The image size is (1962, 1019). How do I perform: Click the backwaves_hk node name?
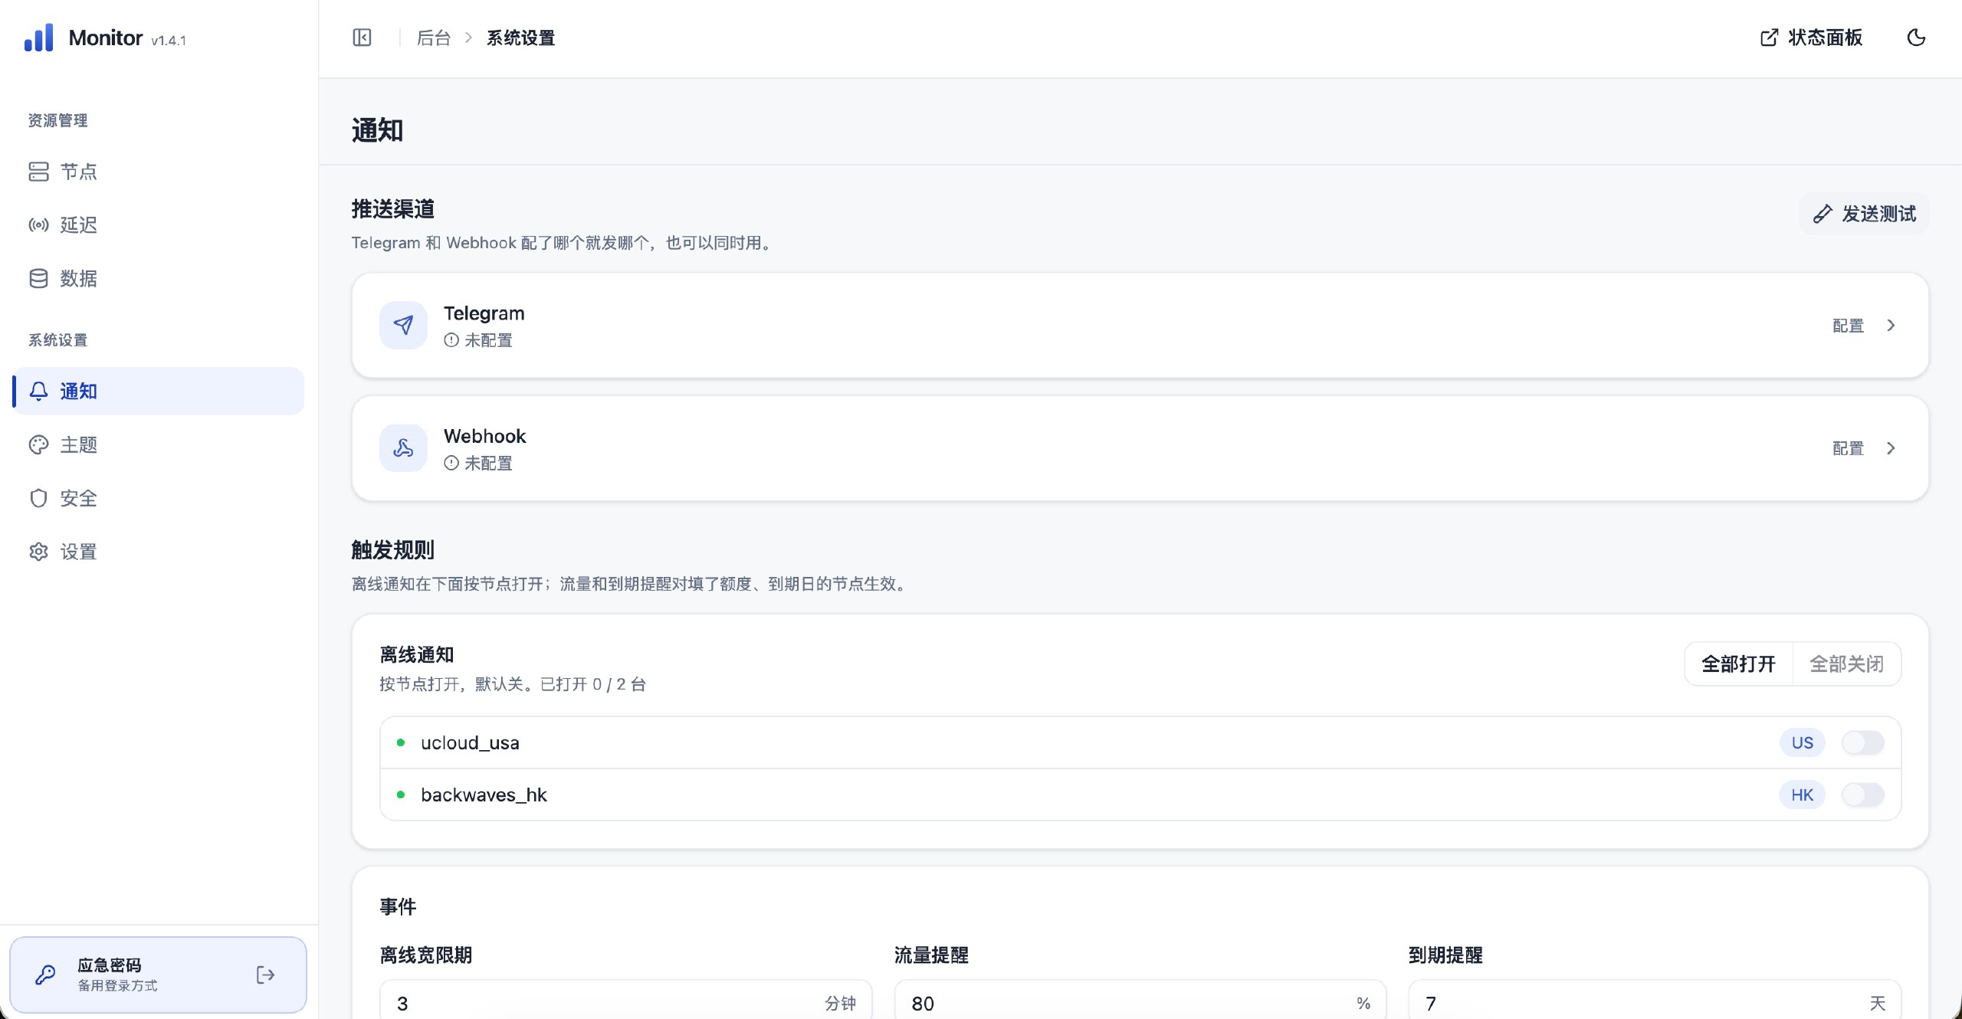click(484, 795)
